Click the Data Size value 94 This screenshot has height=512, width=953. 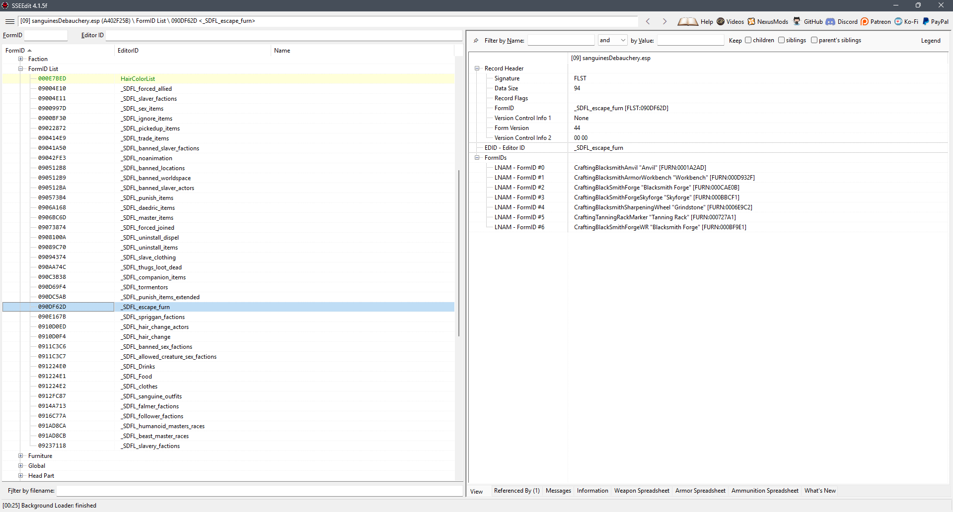(x=577, y=88)
